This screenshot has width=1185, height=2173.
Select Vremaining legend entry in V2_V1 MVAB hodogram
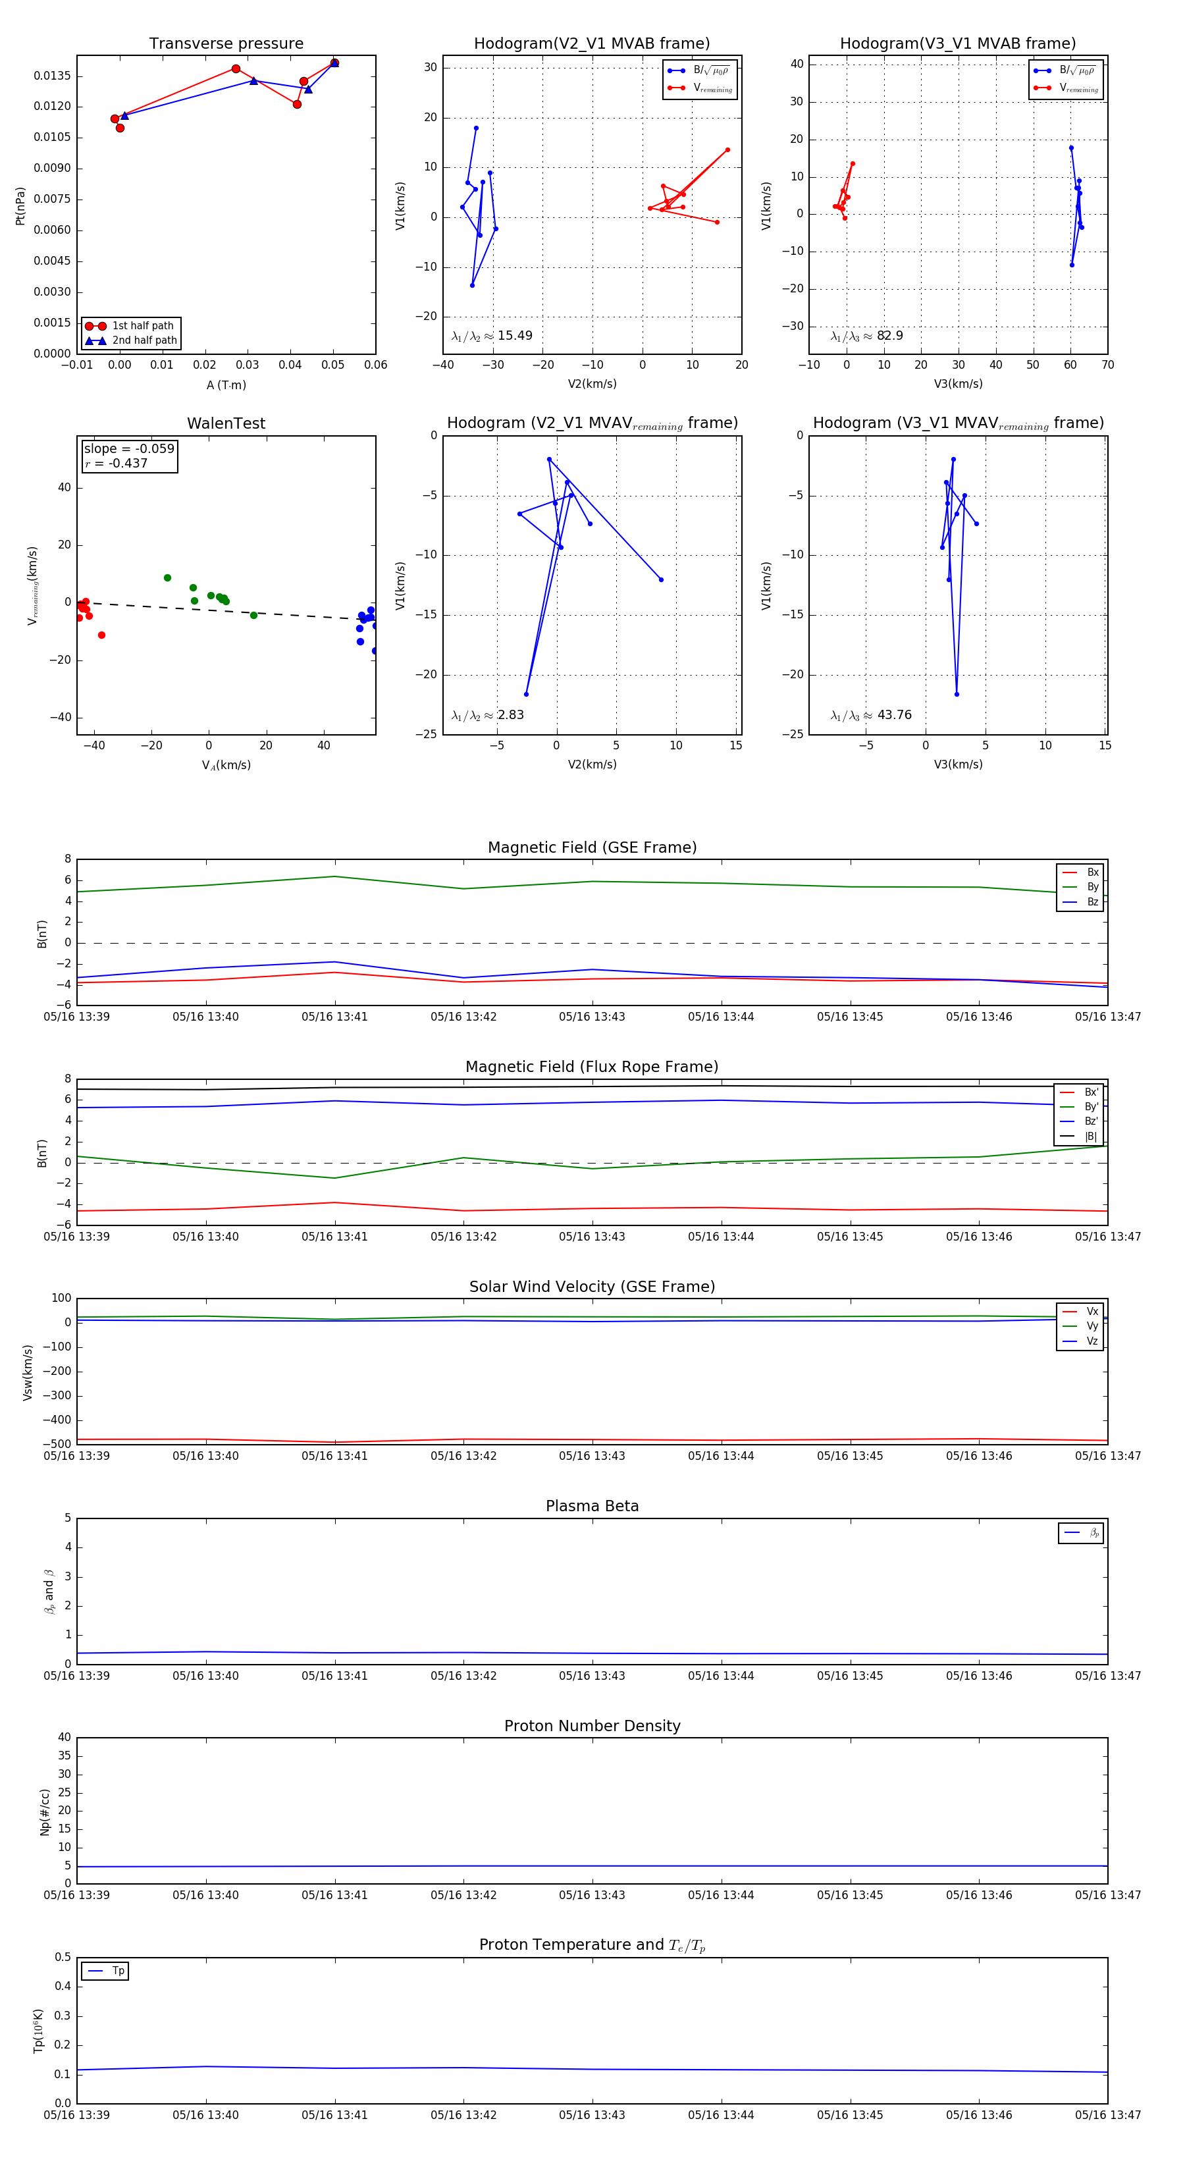click(699, 88)
